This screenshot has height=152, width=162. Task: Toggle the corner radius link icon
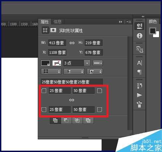72,100
